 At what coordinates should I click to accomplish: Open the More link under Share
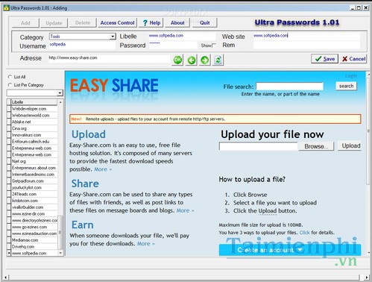tap(185, 210)
